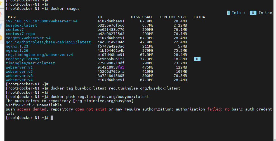276x141 pixels.
Task: Select the centos:7-repo image name
Action: point(20,34)
